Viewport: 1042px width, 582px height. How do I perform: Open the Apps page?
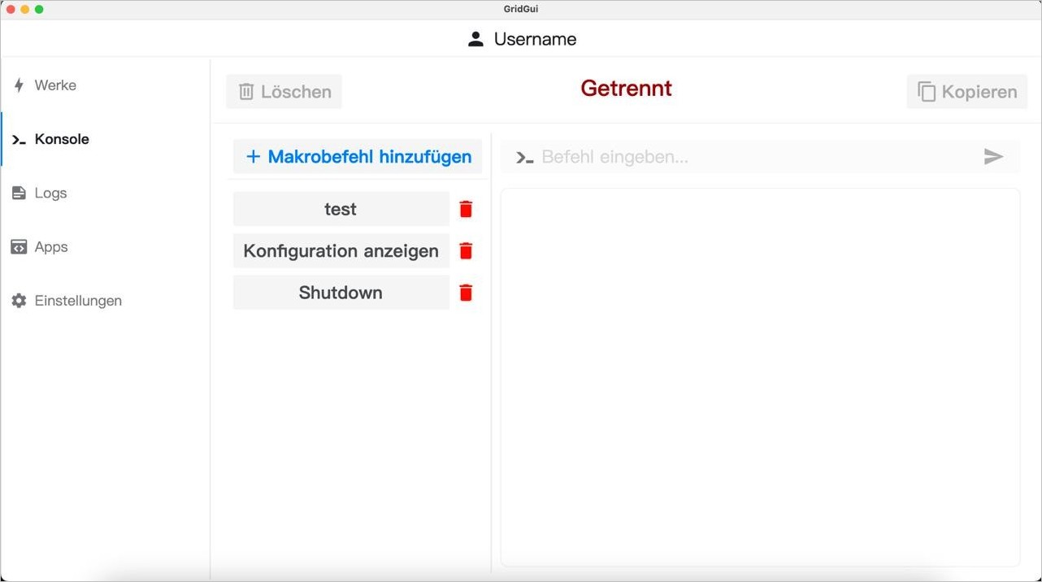[51, 247]
